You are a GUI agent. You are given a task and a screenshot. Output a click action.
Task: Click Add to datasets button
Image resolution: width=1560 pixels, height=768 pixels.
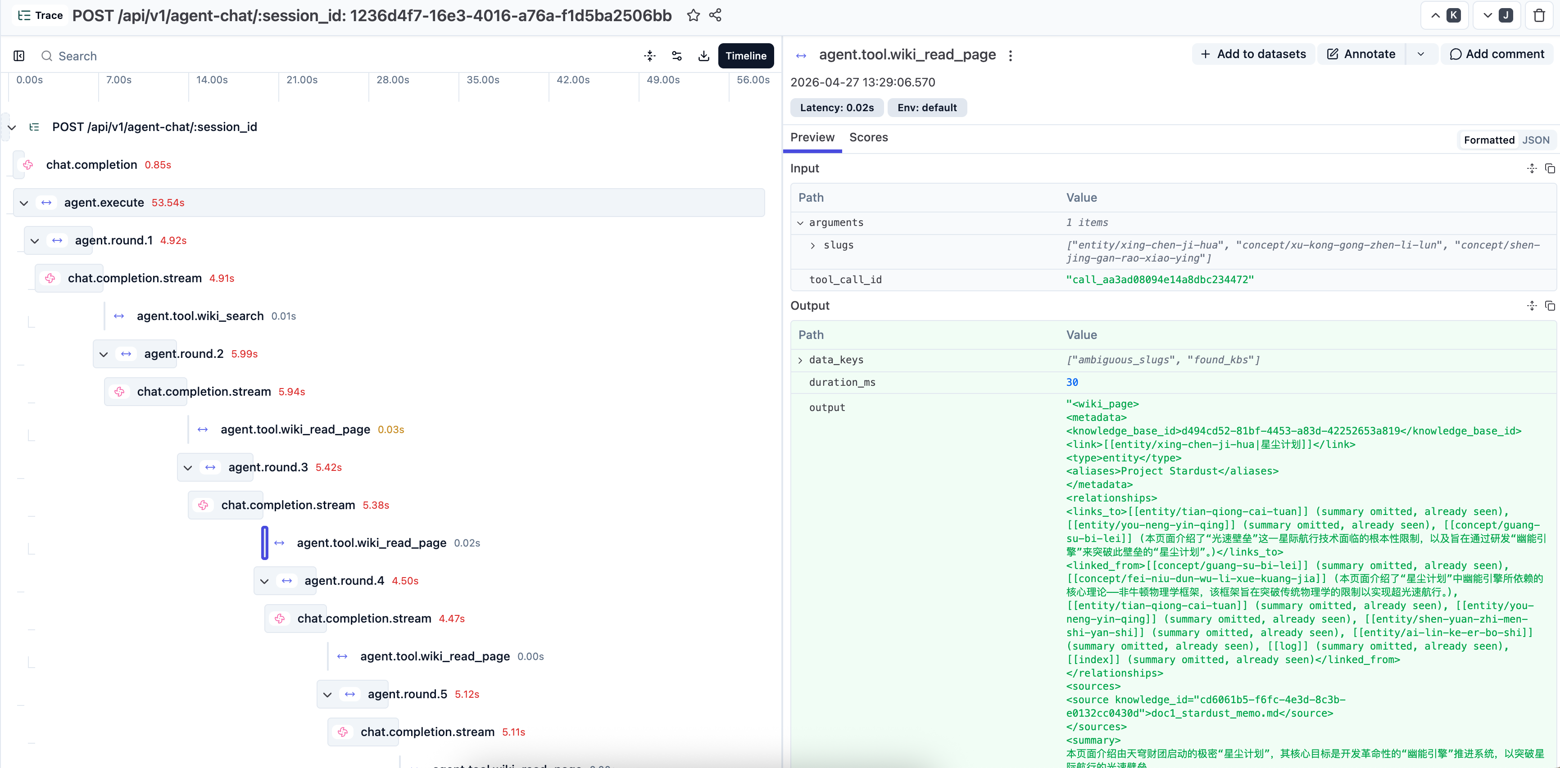tap(1253, 54)
